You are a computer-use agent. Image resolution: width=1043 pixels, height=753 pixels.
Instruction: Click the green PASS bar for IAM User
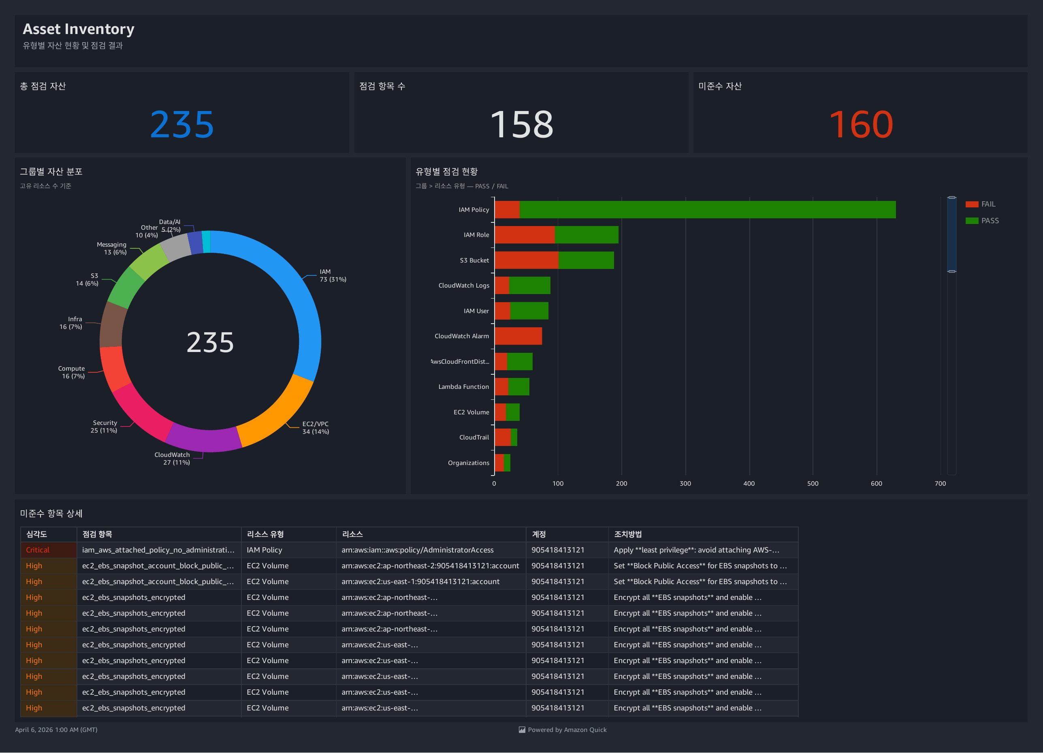point(529,311)
